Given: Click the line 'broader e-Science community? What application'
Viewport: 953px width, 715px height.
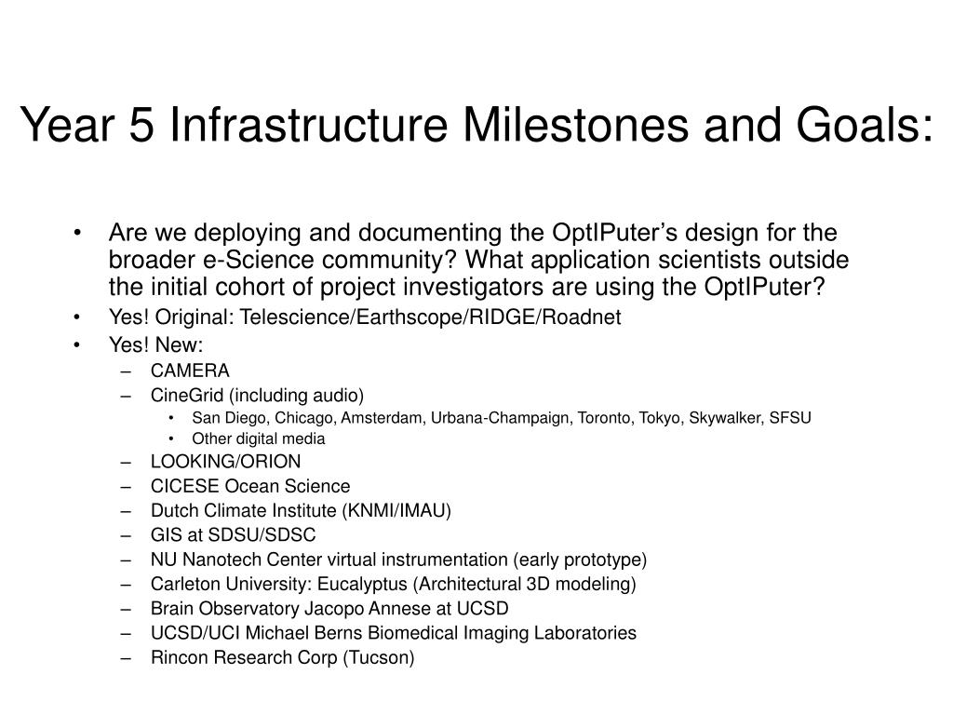Looking at the screenshot, I should (479, 261).
